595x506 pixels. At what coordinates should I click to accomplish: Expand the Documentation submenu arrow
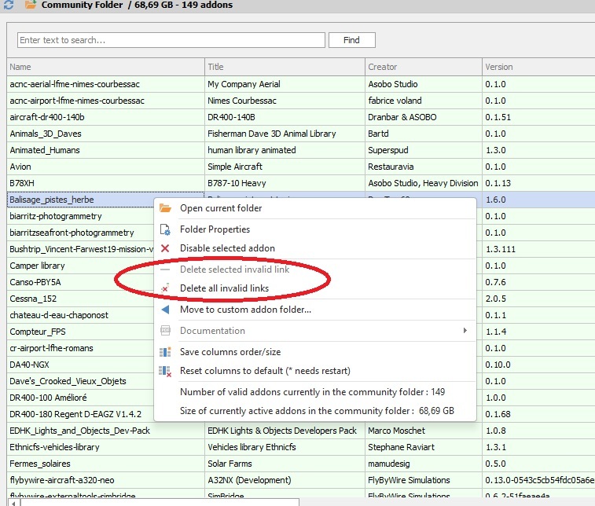click(465, 331)
